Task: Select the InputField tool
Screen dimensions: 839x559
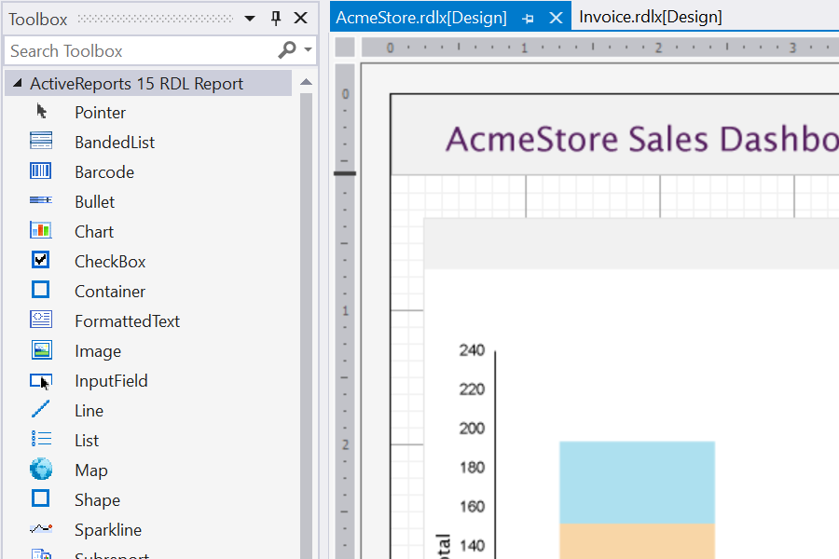Action: [111, 380]
